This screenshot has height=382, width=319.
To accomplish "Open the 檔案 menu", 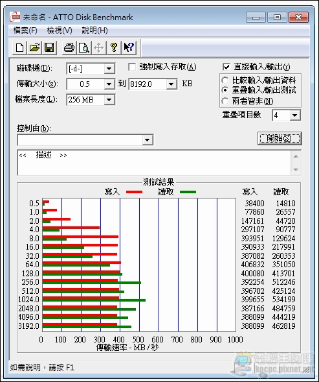I will (x=25, y=30).
